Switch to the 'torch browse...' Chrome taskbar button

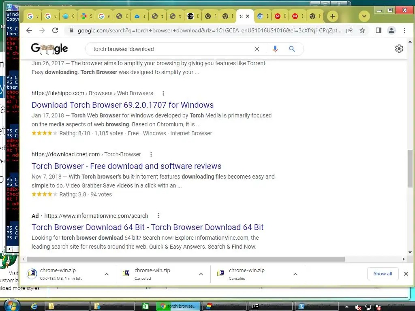(x=178, y=306)
